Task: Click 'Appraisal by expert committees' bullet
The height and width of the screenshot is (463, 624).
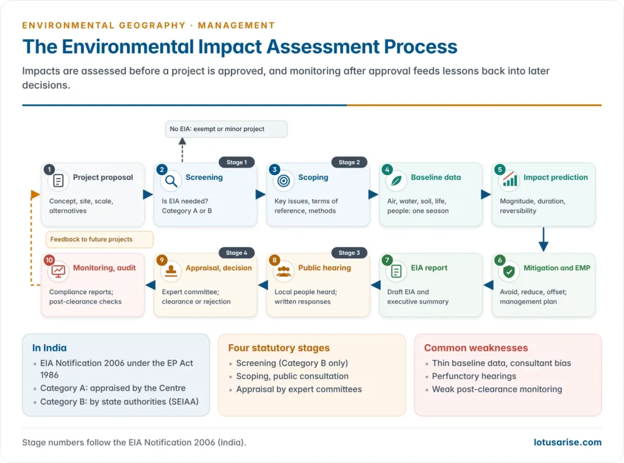Action: tap(299, 389)
